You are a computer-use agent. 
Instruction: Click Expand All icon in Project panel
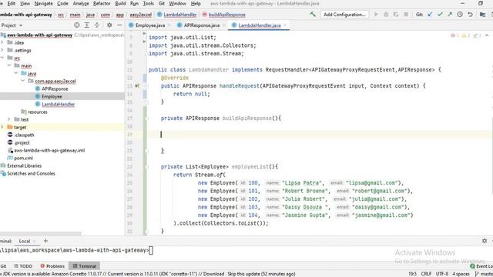coord(87,25)
